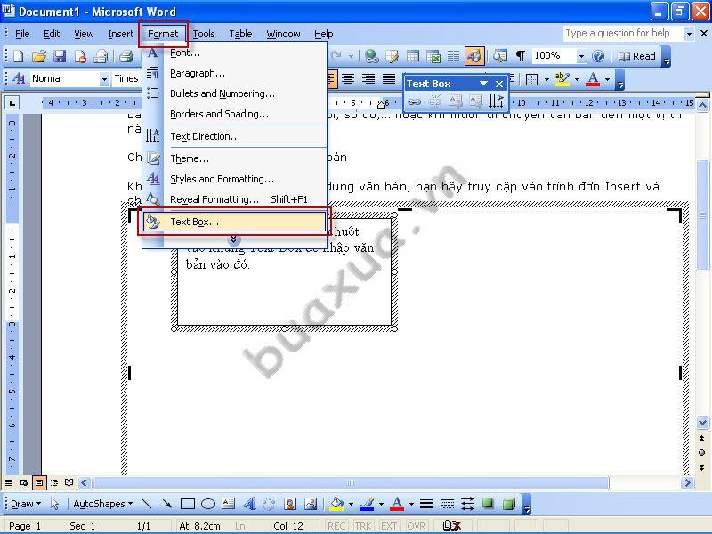Insert a hyperlink with the globe icon
Screen dimensions: 712x534
[371, 56]
